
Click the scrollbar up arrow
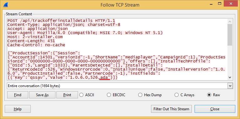coord(230,21)
